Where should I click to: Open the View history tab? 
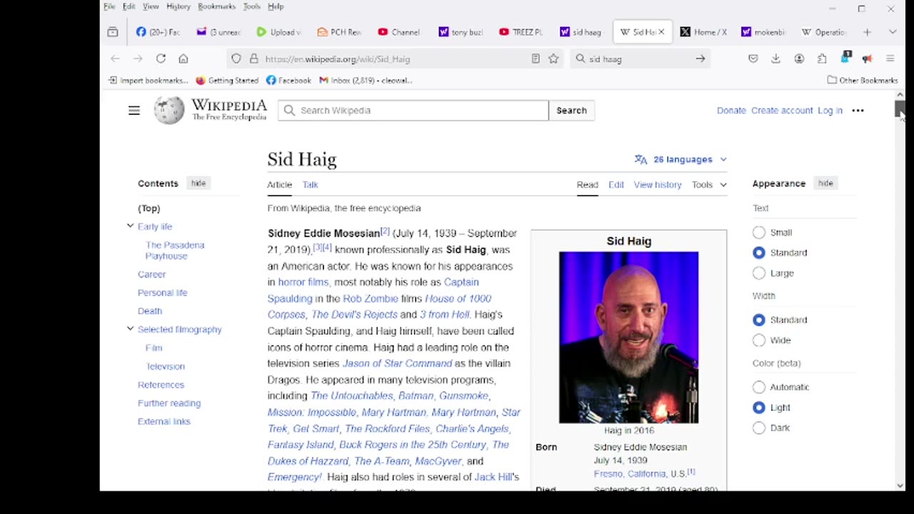[658, 185]
